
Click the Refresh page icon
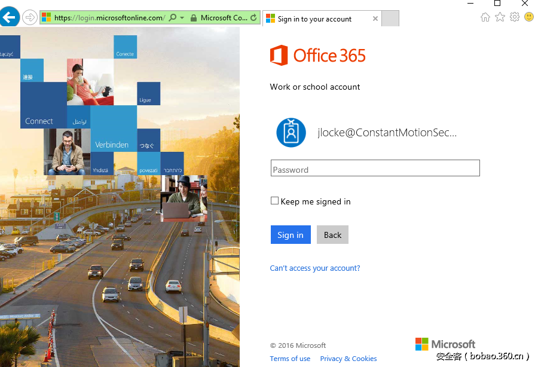tap(253, 17)
